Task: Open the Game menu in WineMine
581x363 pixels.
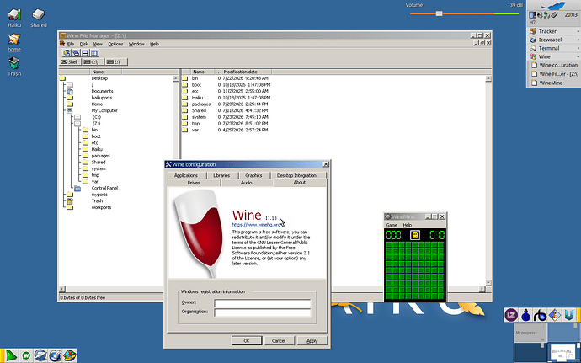Action: [x=392, y=225]
